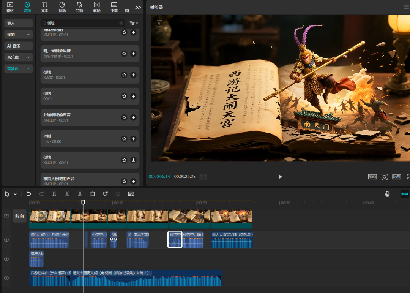
Task: Click the split clip tool in timeline toolbar
Action: click(54, 194)
